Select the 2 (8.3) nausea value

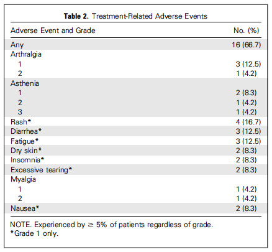point(246,208)
